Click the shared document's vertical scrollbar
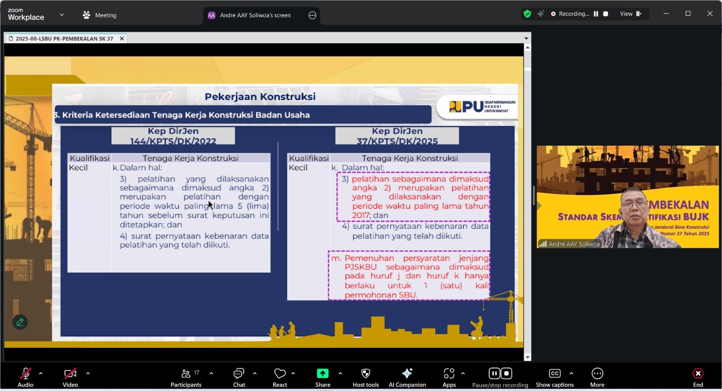The image size is (722, 391). (x=527, y=203)
